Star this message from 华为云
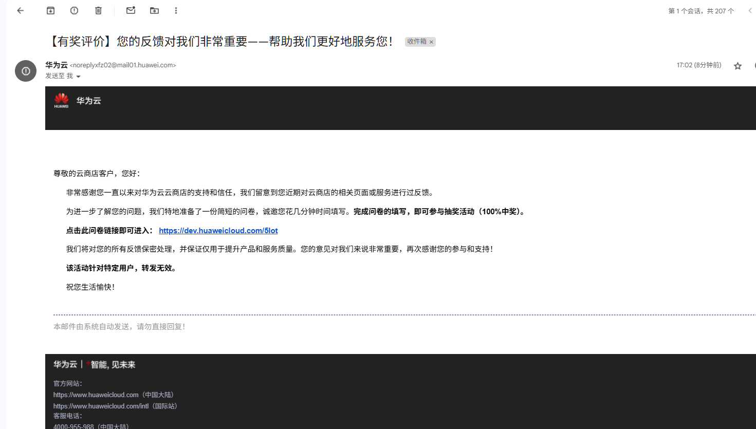 pyautogui.click(x=737, y=66)
